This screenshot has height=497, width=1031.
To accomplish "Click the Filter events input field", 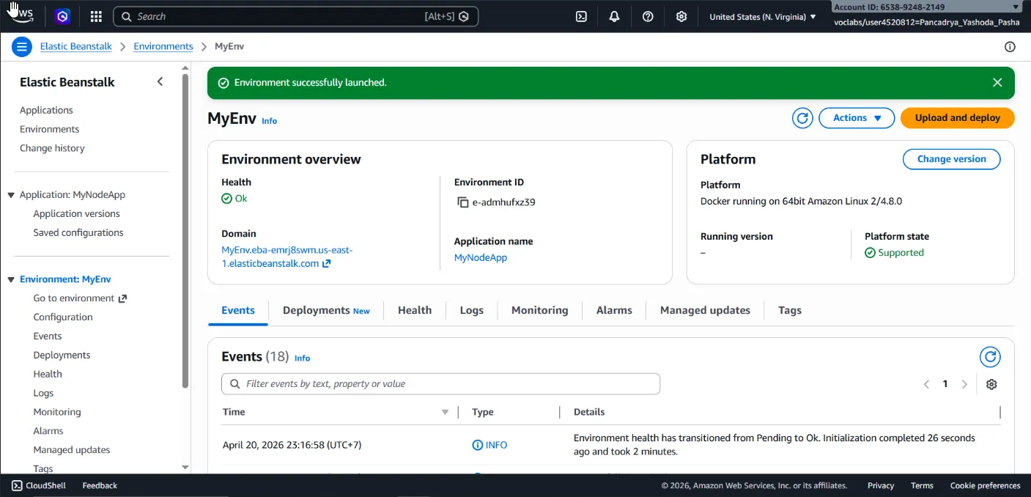I will 440,384.
